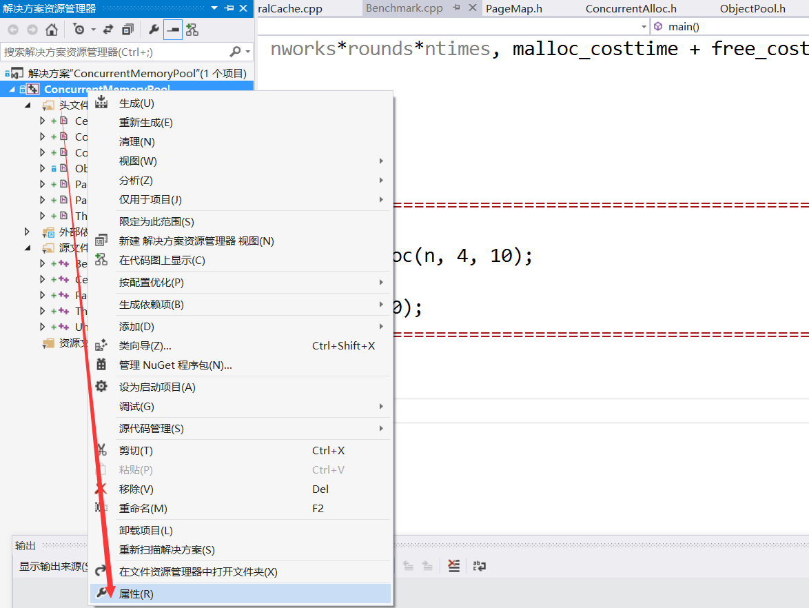Toggle auto-hide pin for Solution Explorer
The height and width of the screenshot is (608, 809).
click(229, 8)
